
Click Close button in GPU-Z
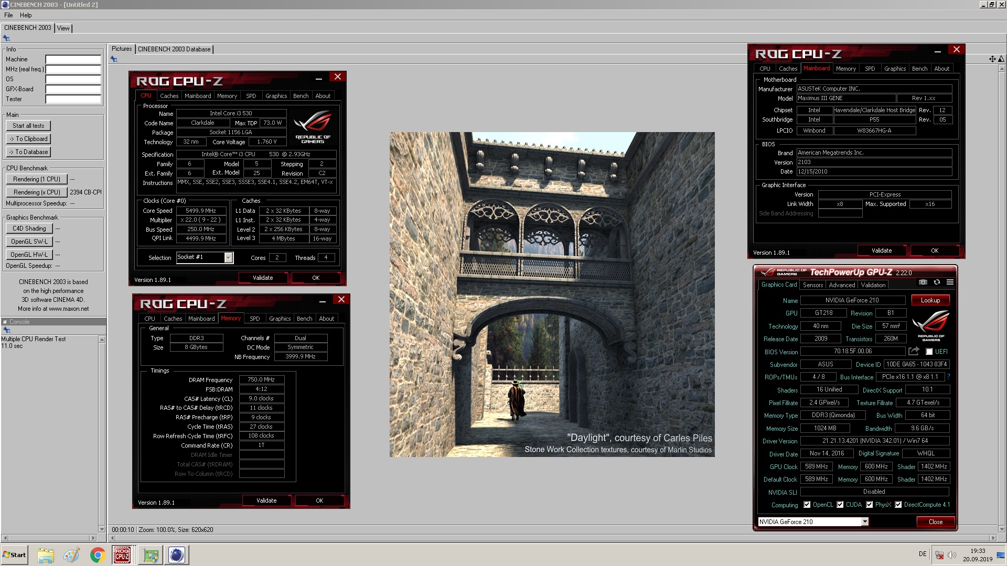[x=935, y=522]
